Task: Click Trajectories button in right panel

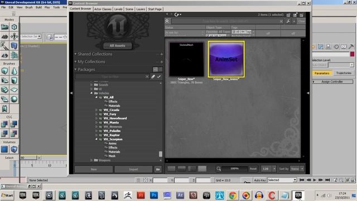Action: [344, 73]
